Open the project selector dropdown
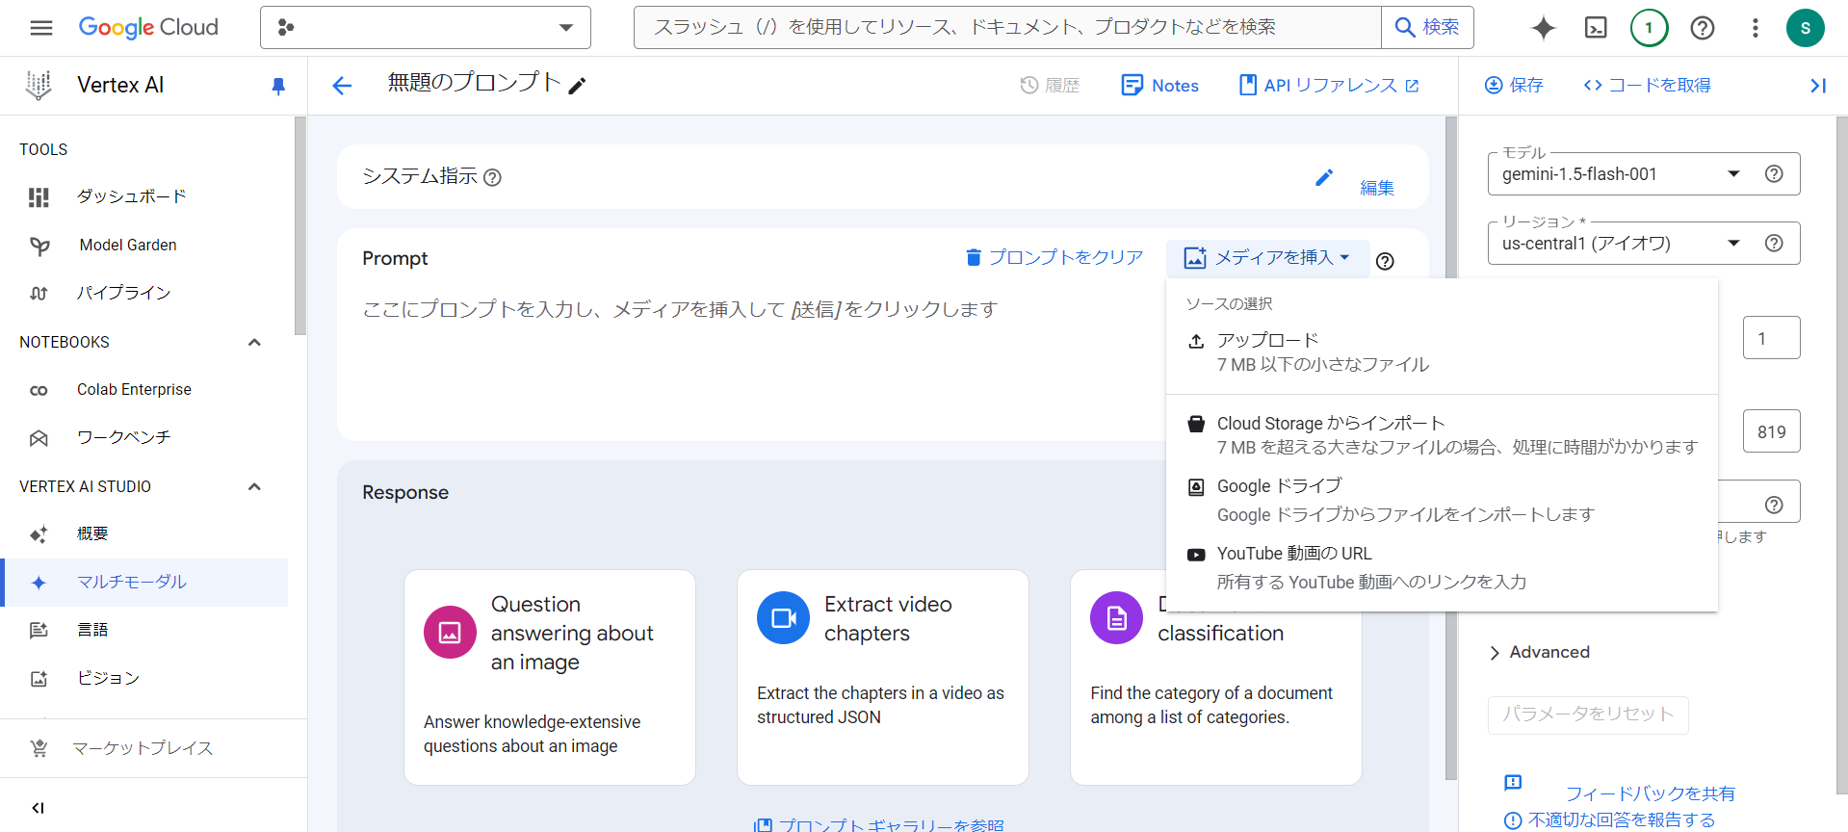Screen dimensions: 1848x832 [x=426, y=28]
